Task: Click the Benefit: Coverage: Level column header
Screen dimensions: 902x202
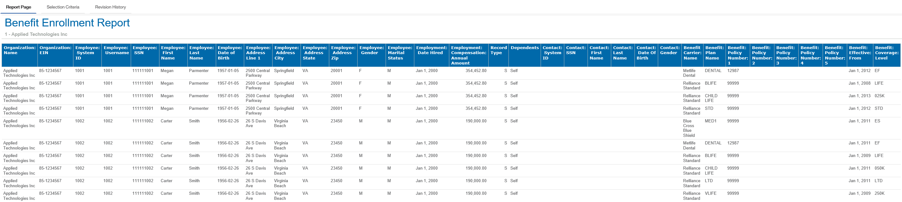Action: (887, 53)
